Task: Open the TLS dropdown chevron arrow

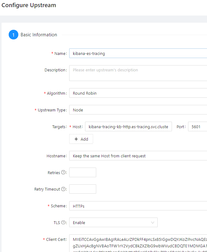Action: [x=153, y=223]
